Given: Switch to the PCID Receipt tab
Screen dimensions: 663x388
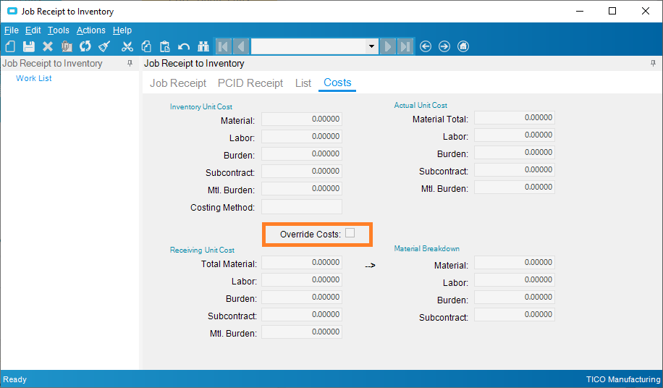Looking at the screenshot, I should click(250, 83).
